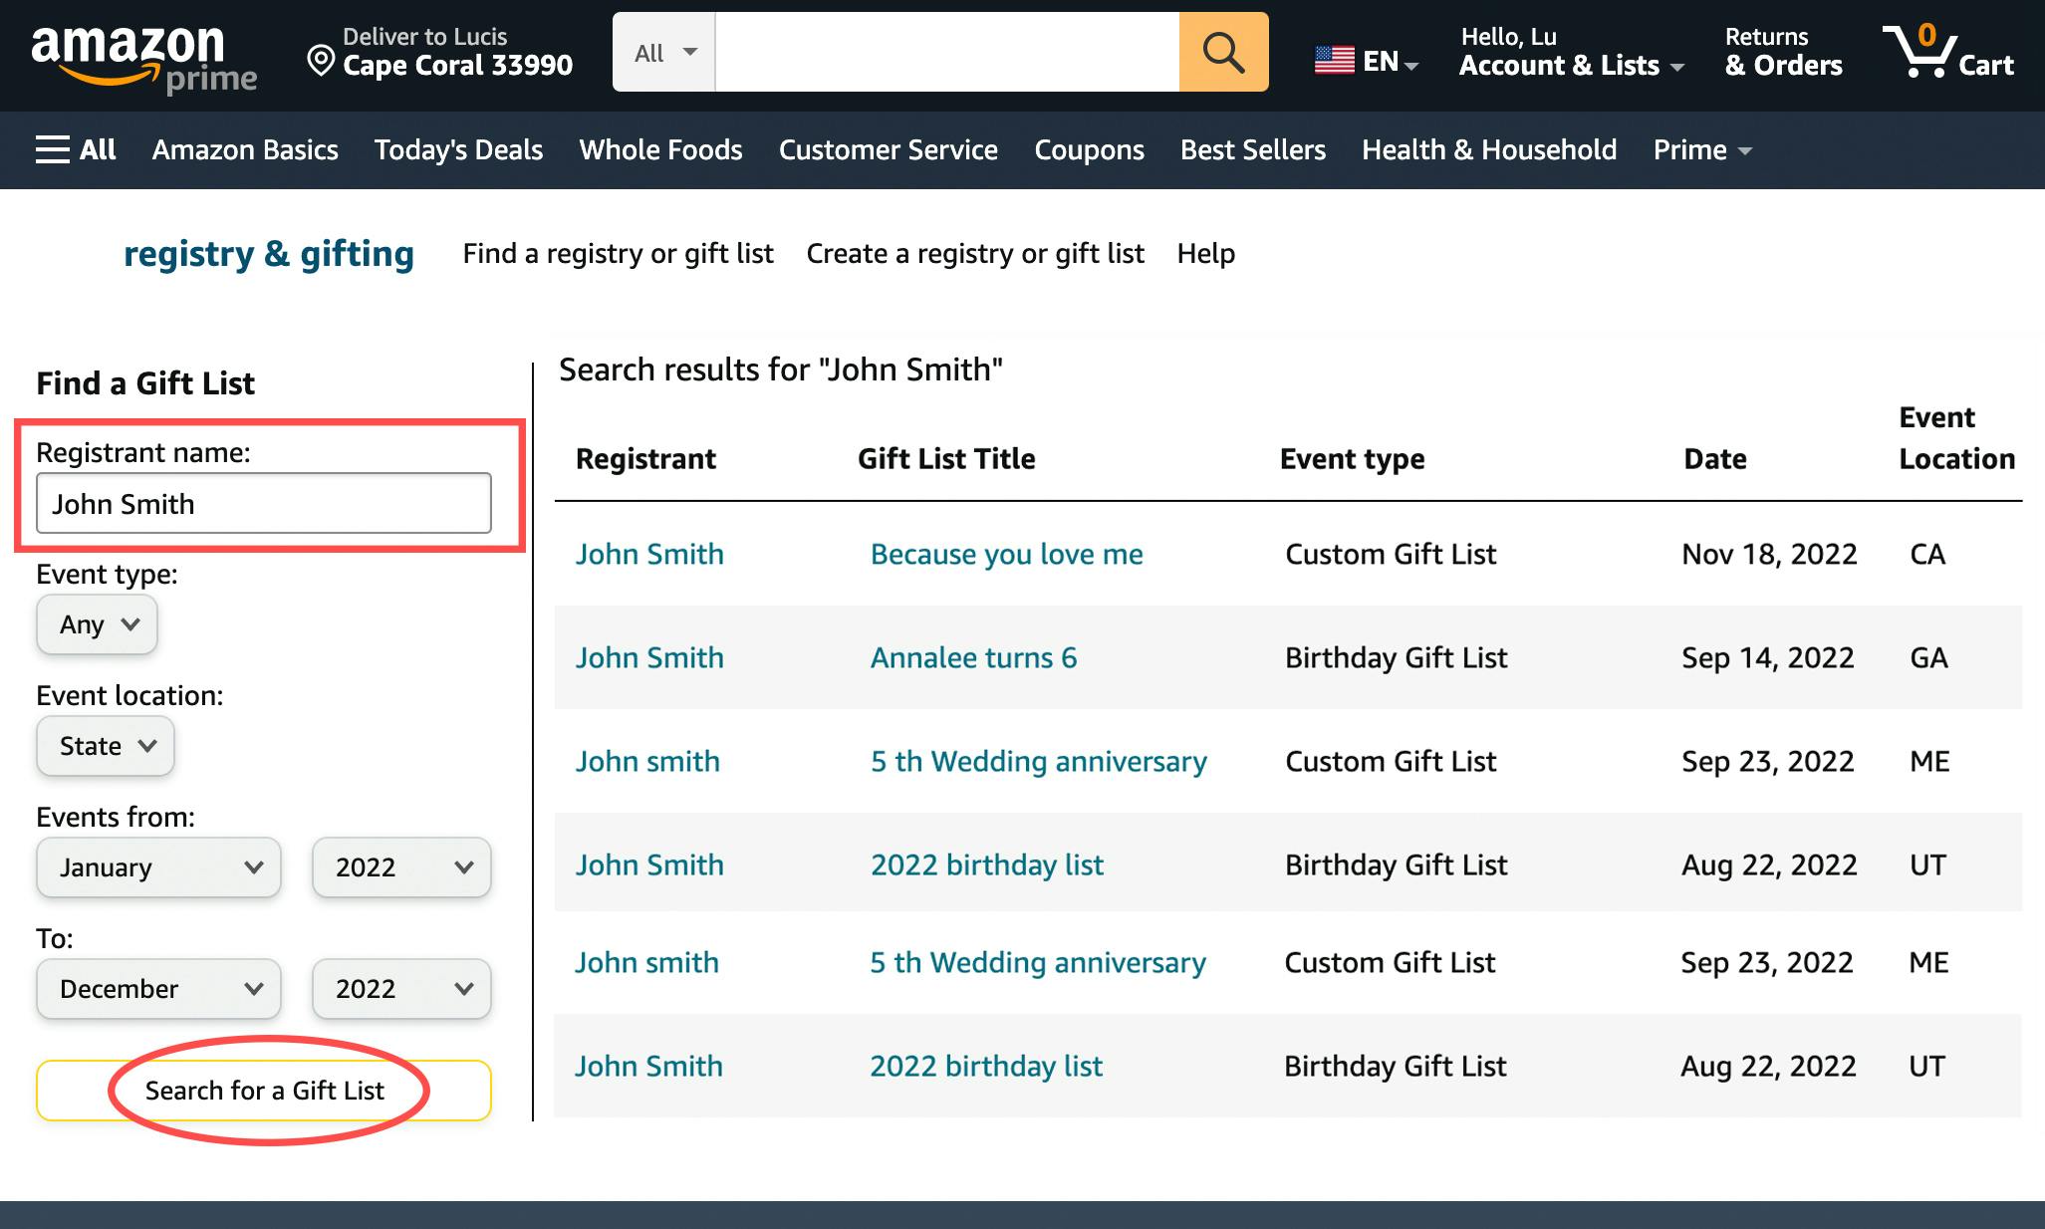Open the Prime navigation menu
The width and height of the screenshot is (2045, 1229).
tap(1701, 149)
